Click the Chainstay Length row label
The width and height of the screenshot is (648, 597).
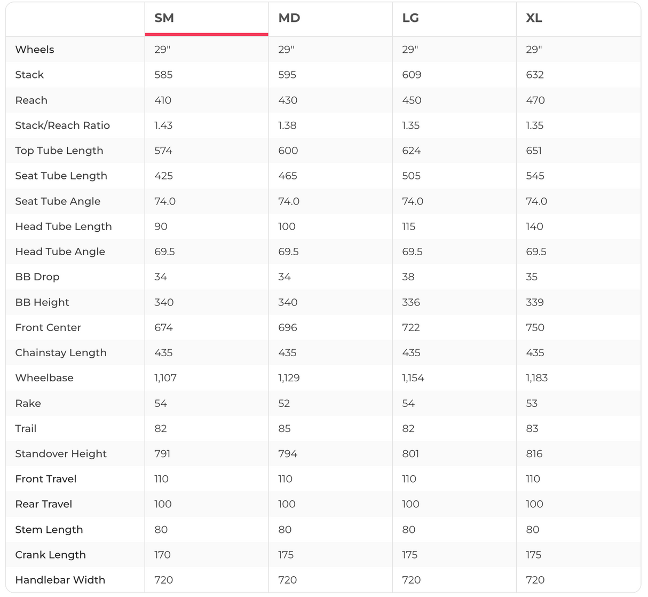pos(61,352)
